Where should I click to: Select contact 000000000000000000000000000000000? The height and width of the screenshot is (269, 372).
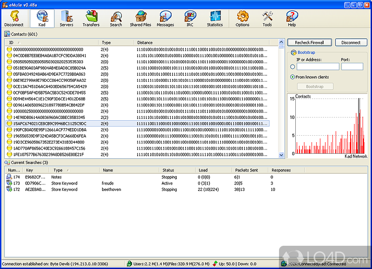point(137,49)
